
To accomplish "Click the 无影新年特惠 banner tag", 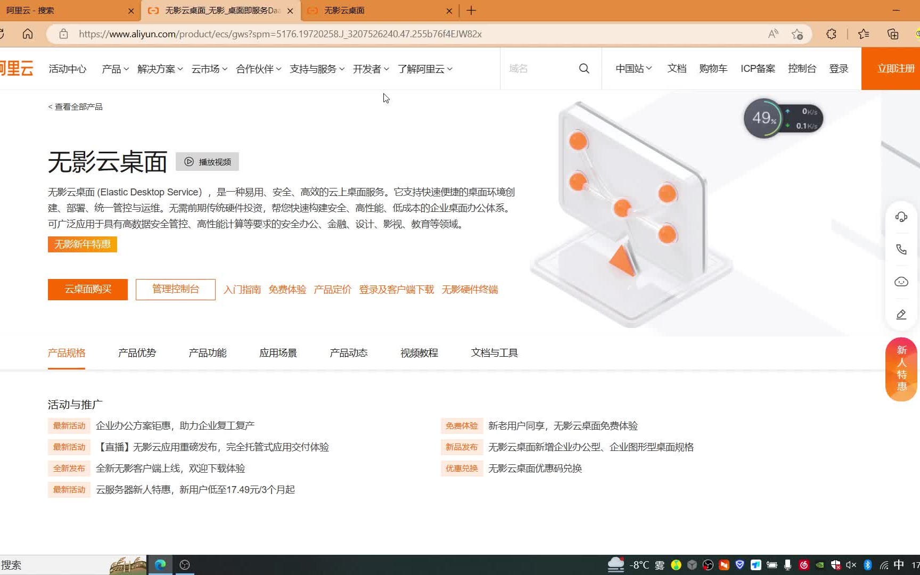I will tap(83, 244).
